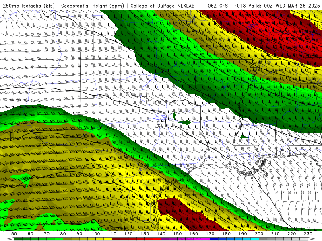The height and width of the screenshot is (241, 322).
Task: Click legend value 160
Action: (x=194, y=234)
